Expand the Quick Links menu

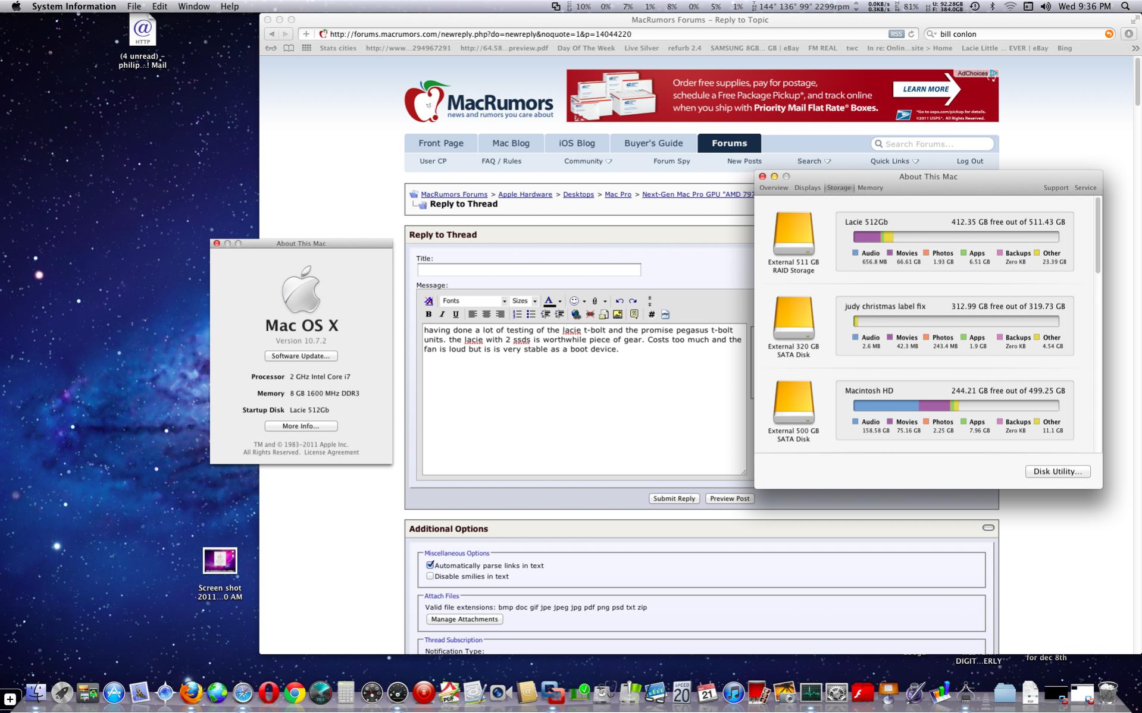point(894,161)
